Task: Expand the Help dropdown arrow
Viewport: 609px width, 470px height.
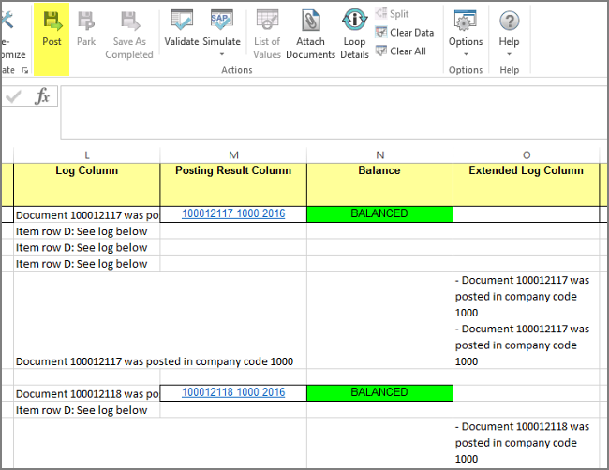Action: (x=509, y=54)
